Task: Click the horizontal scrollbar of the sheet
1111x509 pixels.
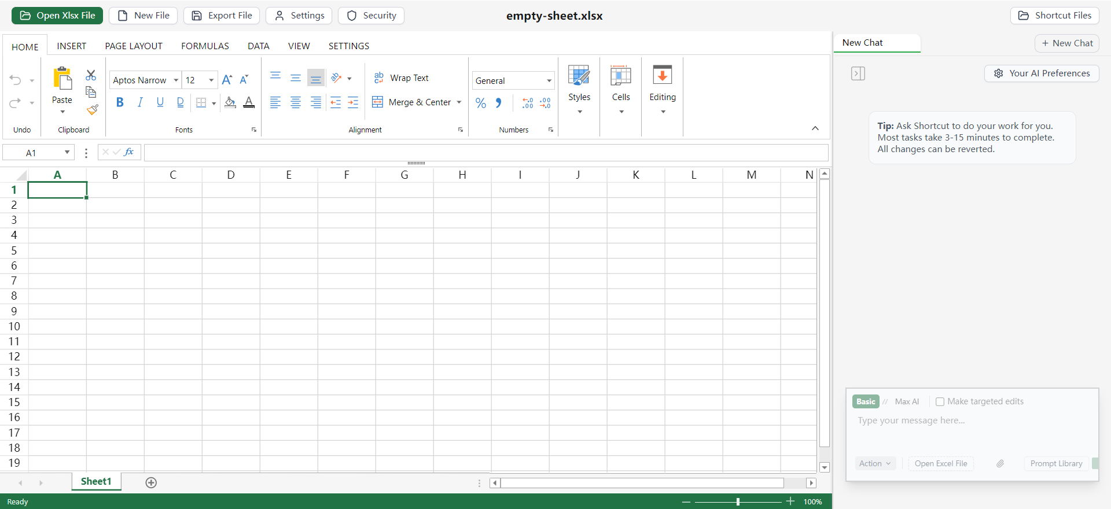Action: pos(642,483)
